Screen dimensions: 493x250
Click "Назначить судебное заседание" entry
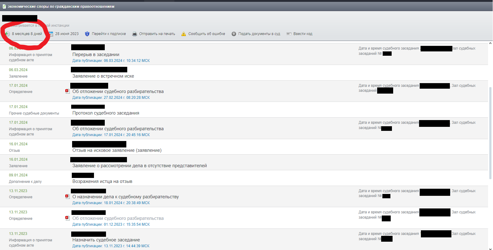[x=106, y=240]
